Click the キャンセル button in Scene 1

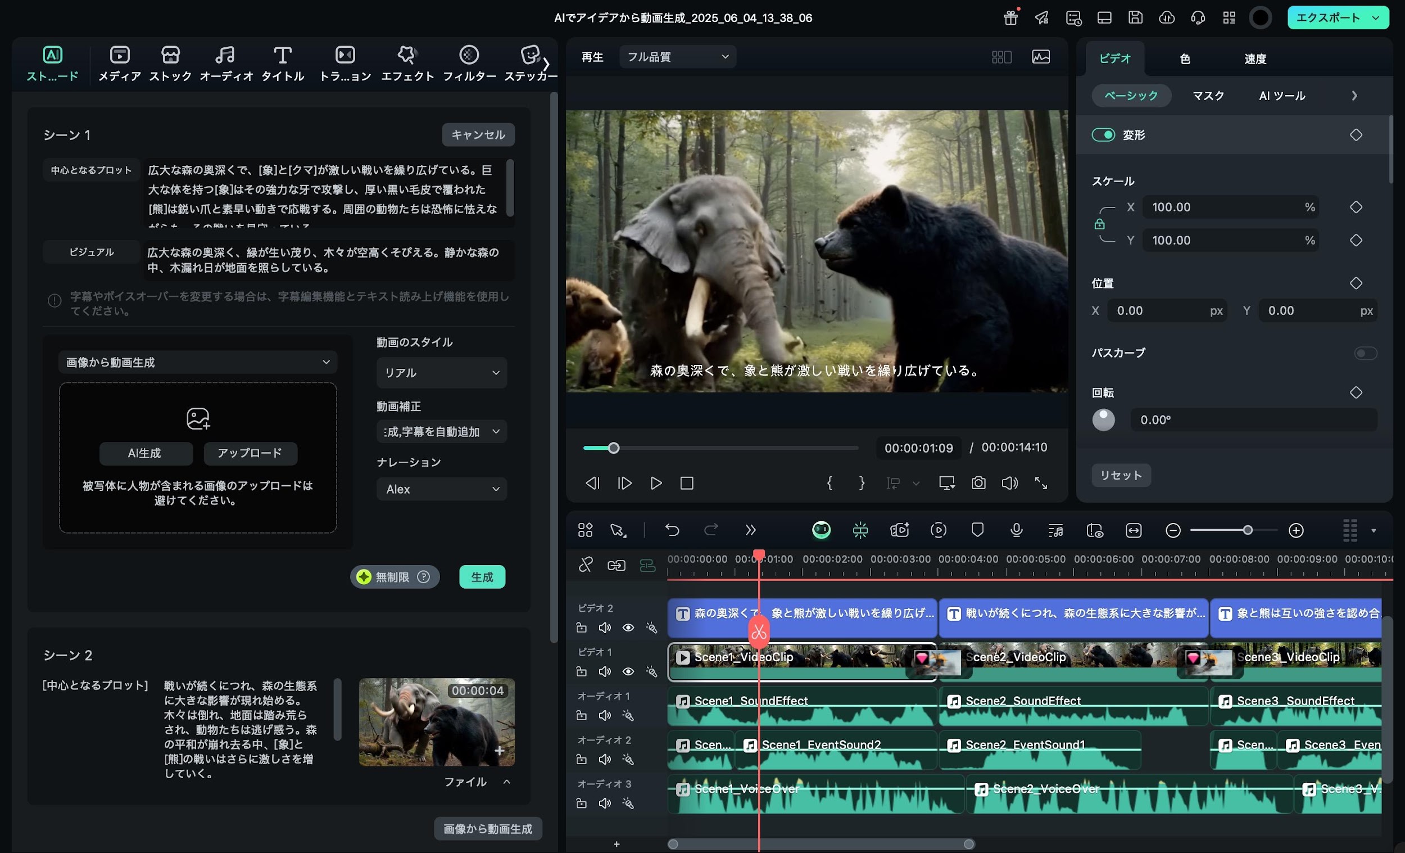point(478,134)
